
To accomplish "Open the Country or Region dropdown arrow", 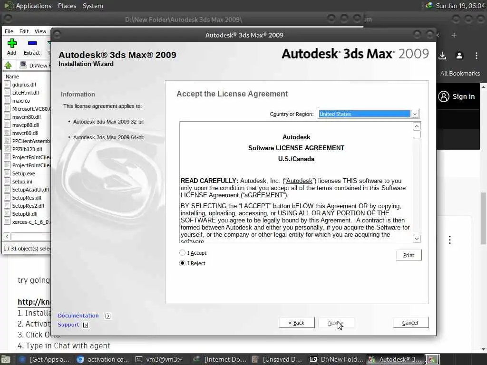I will (415, 114).
